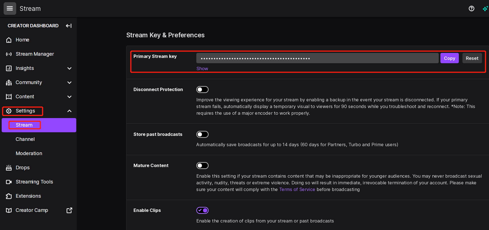Open the Terms of Service link
Viewport: 489px width, 230px height.
(297, 189)
